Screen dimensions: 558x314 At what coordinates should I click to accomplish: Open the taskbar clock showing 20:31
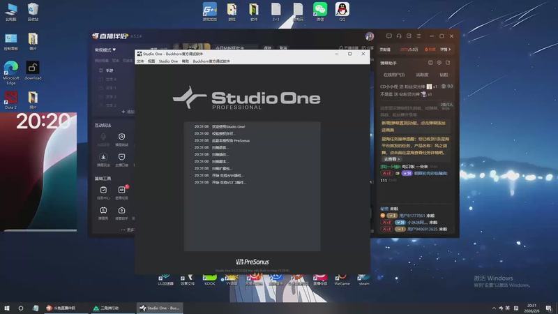(531, 308)
